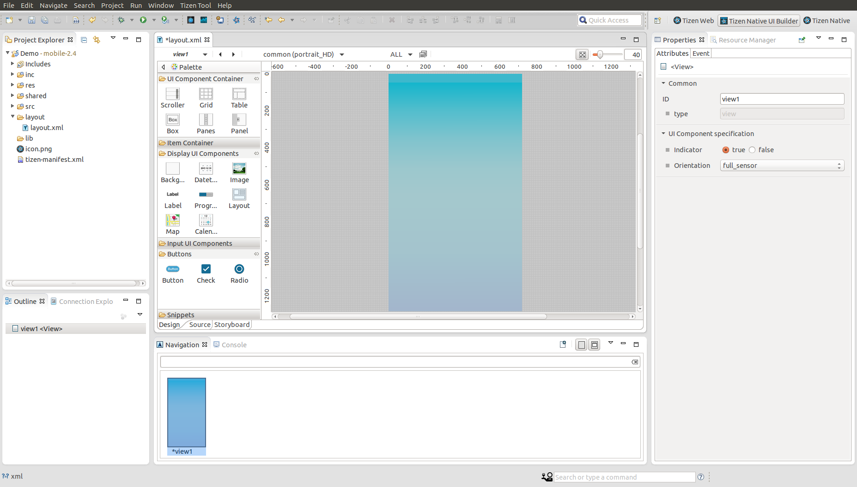The height and width of the screenshot is (487, 857).
Task: Click the zoom slider handle
Action: (600, 55)
